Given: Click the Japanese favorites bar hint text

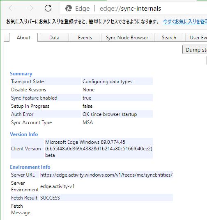Looking at the screenshot, I should pos(83,22).
